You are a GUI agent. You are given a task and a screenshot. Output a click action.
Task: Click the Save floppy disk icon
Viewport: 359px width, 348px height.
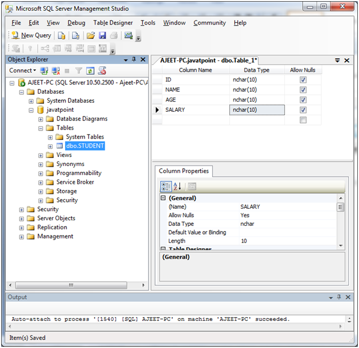pos(102,35)
